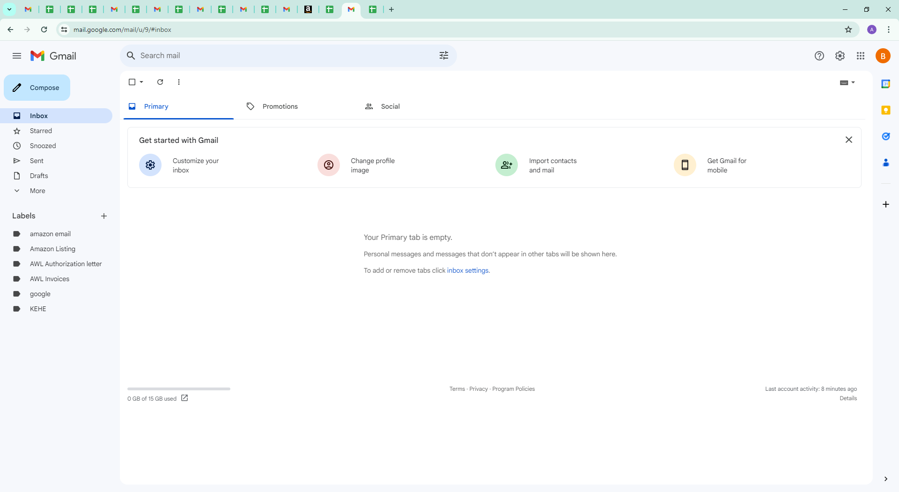899x492 pixels.
Task: Open the Terms link
Action: click(457, 389)
